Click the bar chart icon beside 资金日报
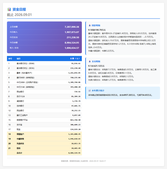 coord(9,9)
